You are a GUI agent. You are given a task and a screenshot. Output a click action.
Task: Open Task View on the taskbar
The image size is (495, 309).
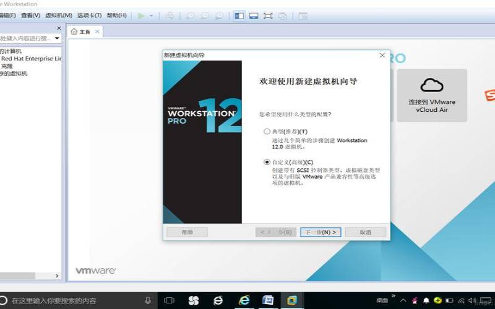click(169, 300)
